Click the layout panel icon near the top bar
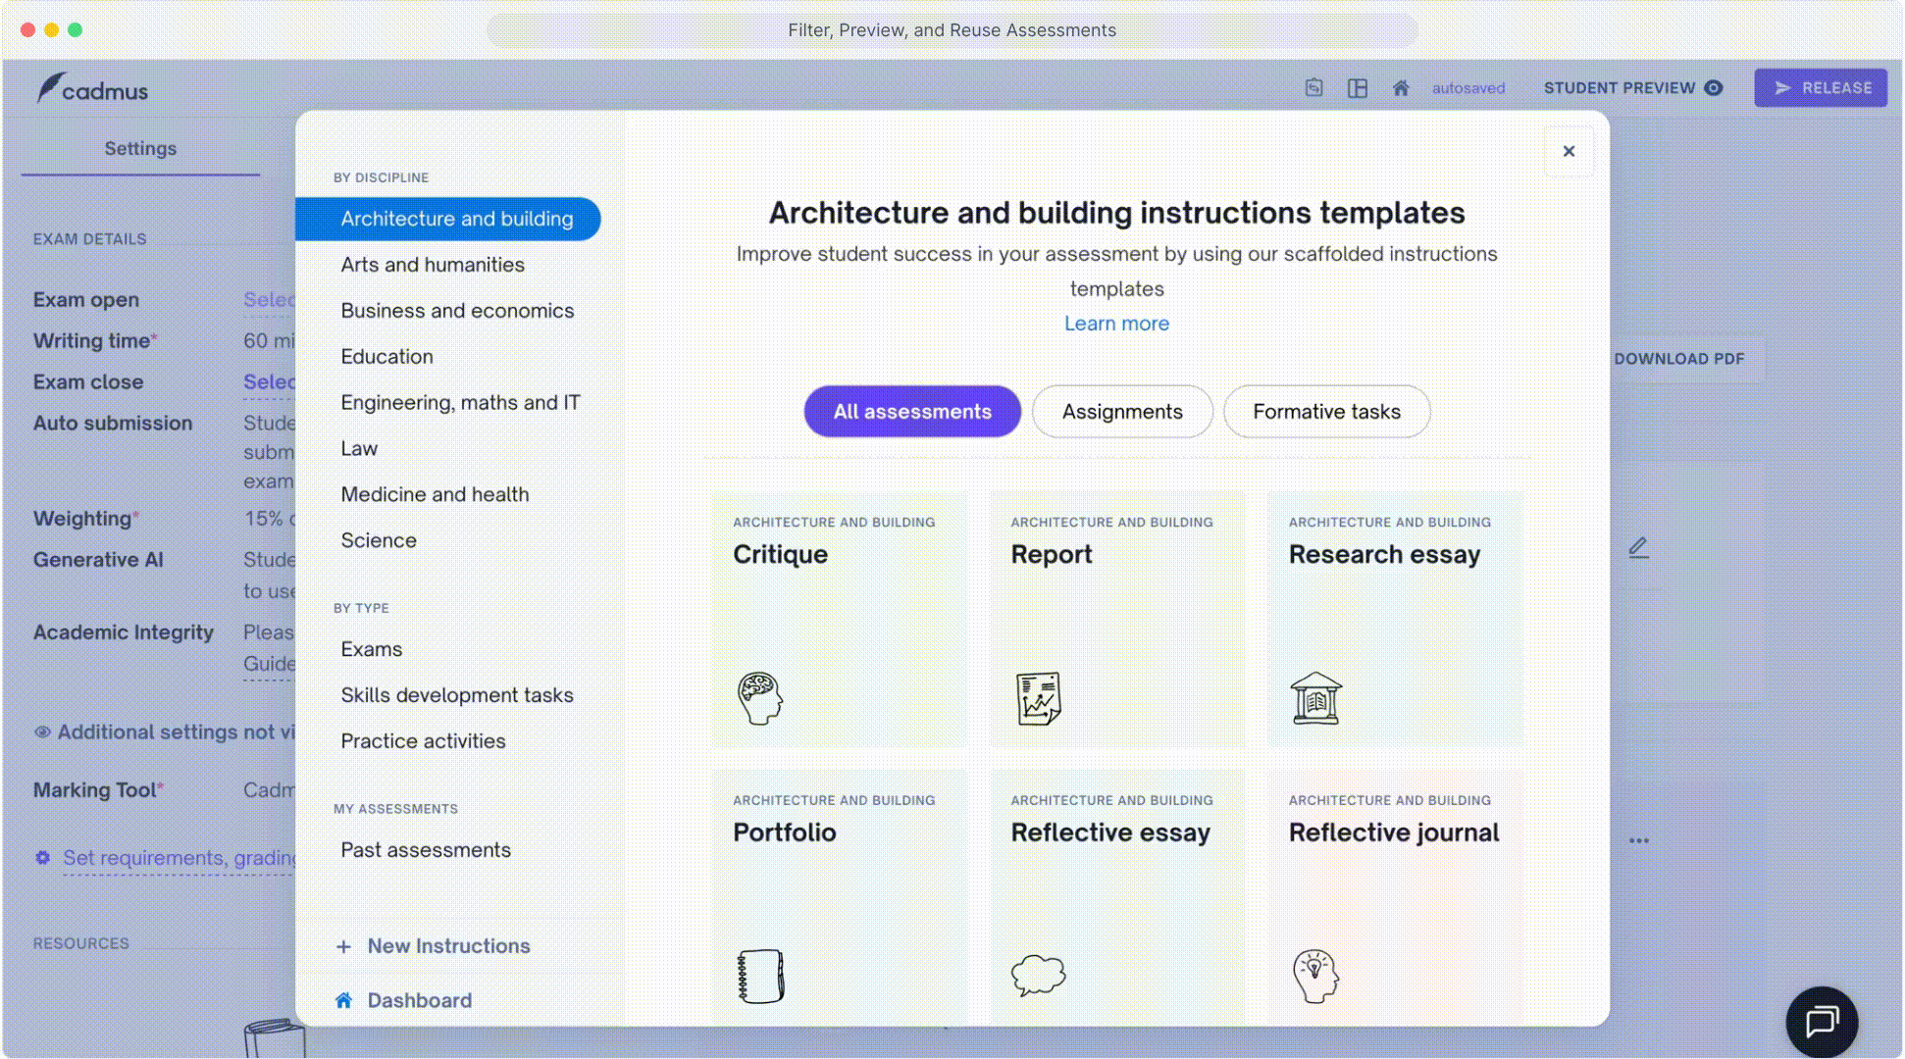 1358,87
